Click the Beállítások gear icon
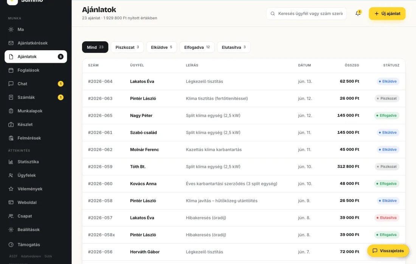Screen dimensions: 416x264 point(11,230)
